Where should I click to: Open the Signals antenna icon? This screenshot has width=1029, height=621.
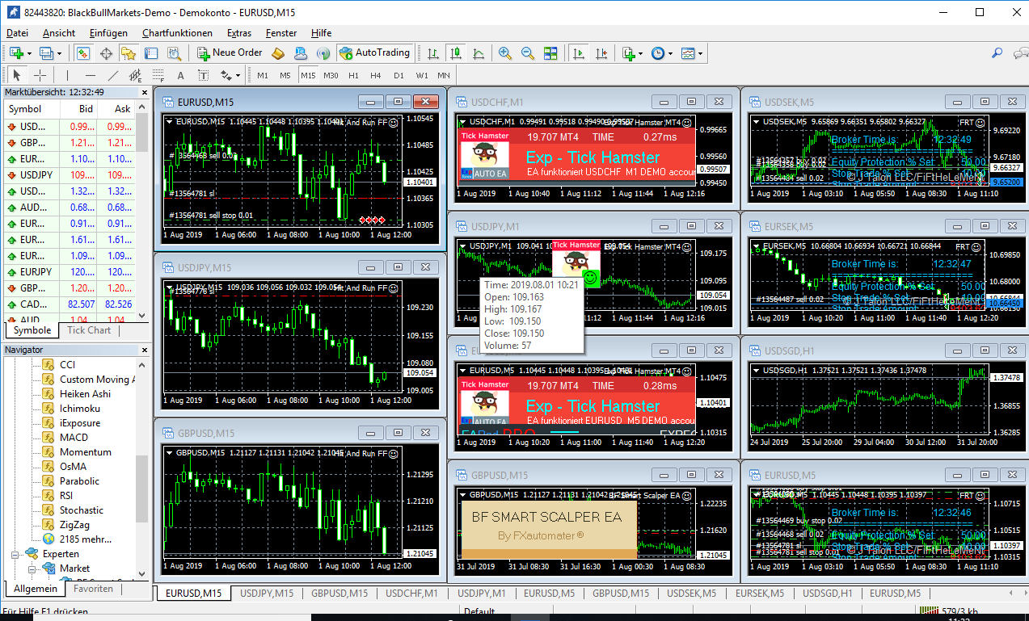tap(323, 52)
